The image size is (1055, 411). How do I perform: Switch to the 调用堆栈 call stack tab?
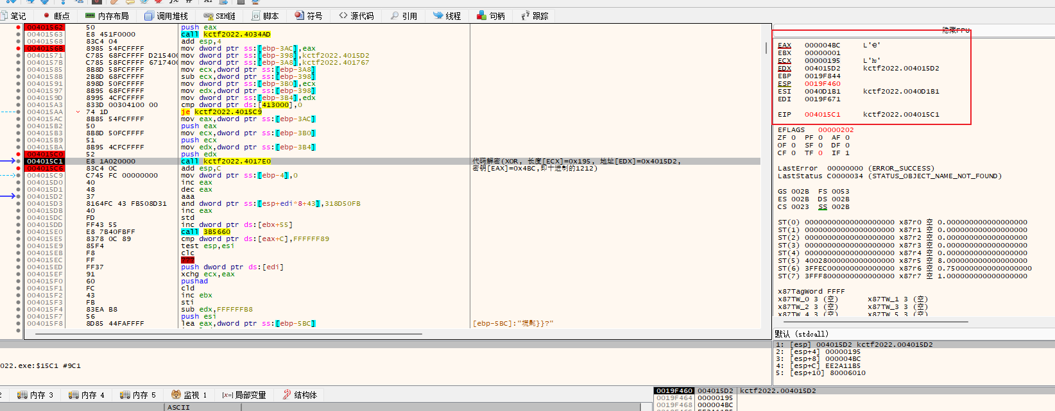(166, 16)
